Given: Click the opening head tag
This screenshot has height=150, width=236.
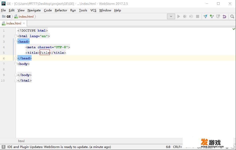Looking at the screenshot, I should [23, 42].
